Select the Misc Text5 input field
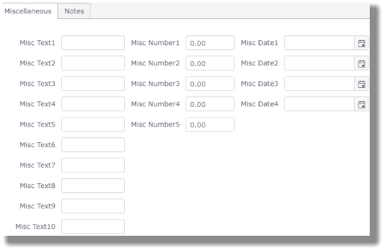This screenshot has height=248, width=382. (x=93, y=125)
